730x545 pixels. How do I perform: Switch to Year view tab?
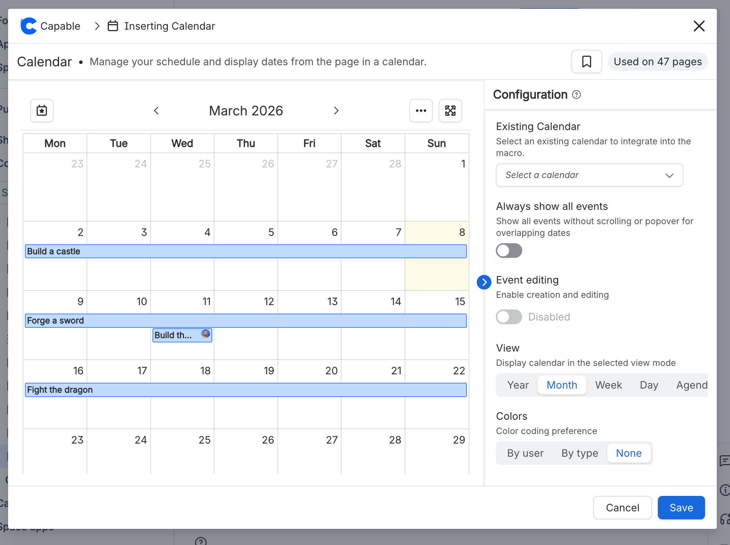click(x=518, y=385)
